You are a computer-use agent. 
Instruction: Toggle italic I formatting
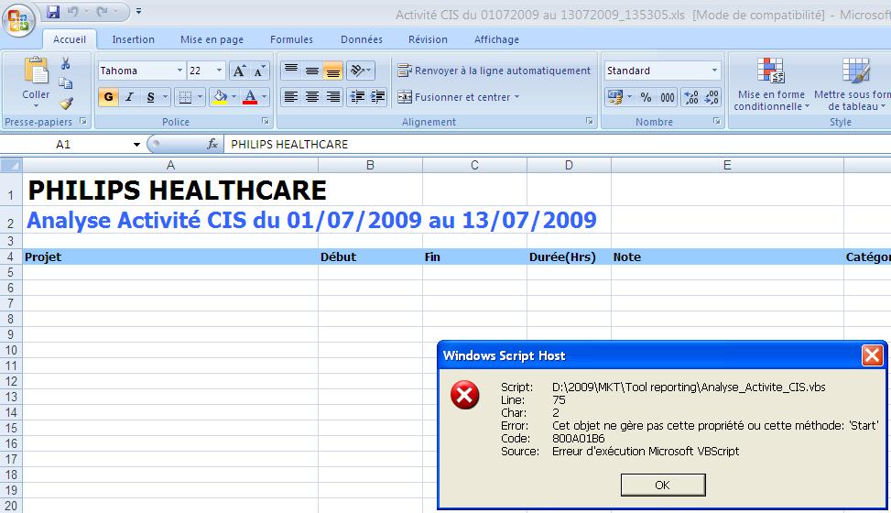click(x=129, y=97)
